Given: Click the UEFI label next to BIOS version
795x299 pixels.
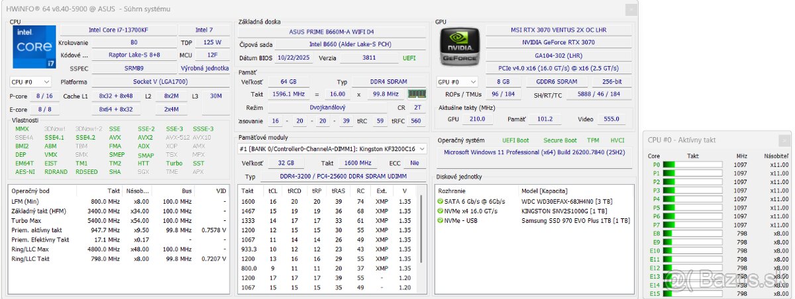Looking at the screenshot, I should 409,58.
